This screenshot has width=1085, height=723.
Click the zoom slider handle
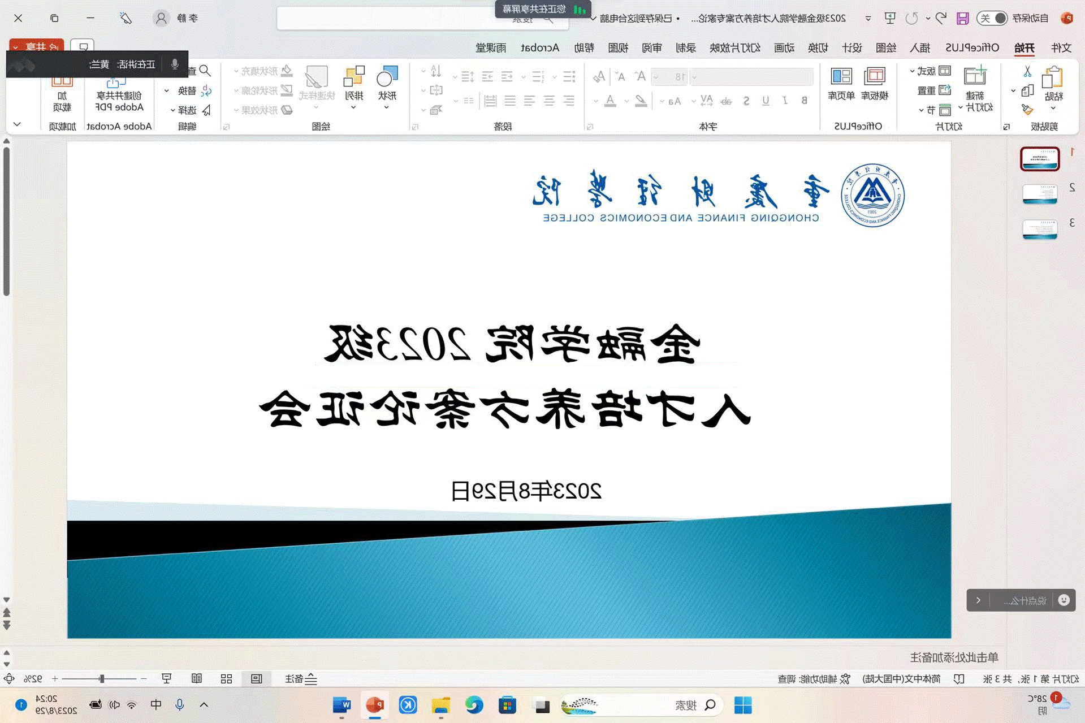[102, 678]
